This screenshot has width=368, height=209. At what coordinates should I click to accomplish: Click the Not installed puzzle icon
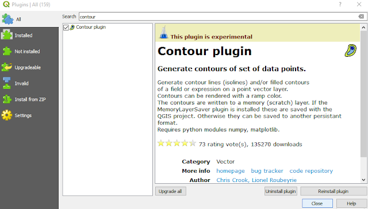click(x=6, y=51)
